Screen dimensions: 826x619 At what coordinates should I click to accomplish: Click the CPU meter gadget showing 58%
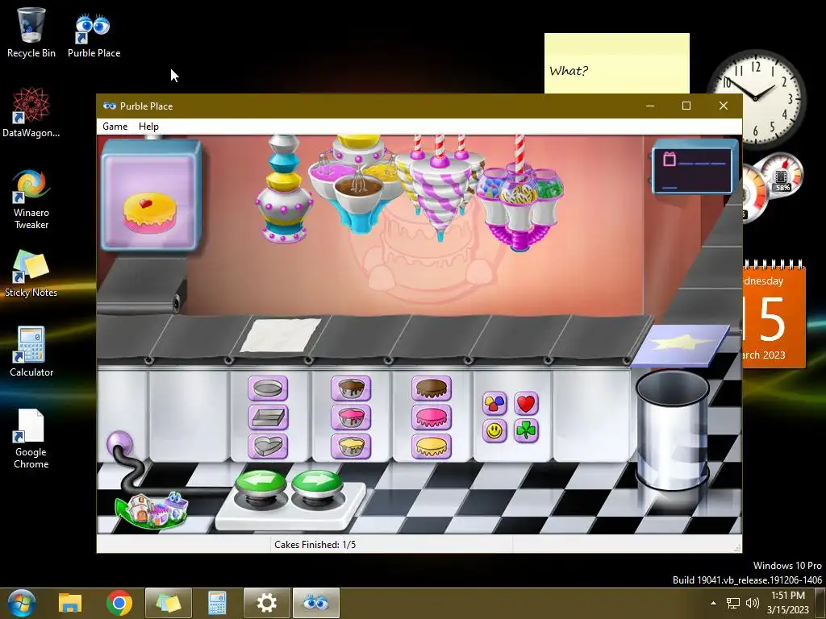click(x=781, y=175)
